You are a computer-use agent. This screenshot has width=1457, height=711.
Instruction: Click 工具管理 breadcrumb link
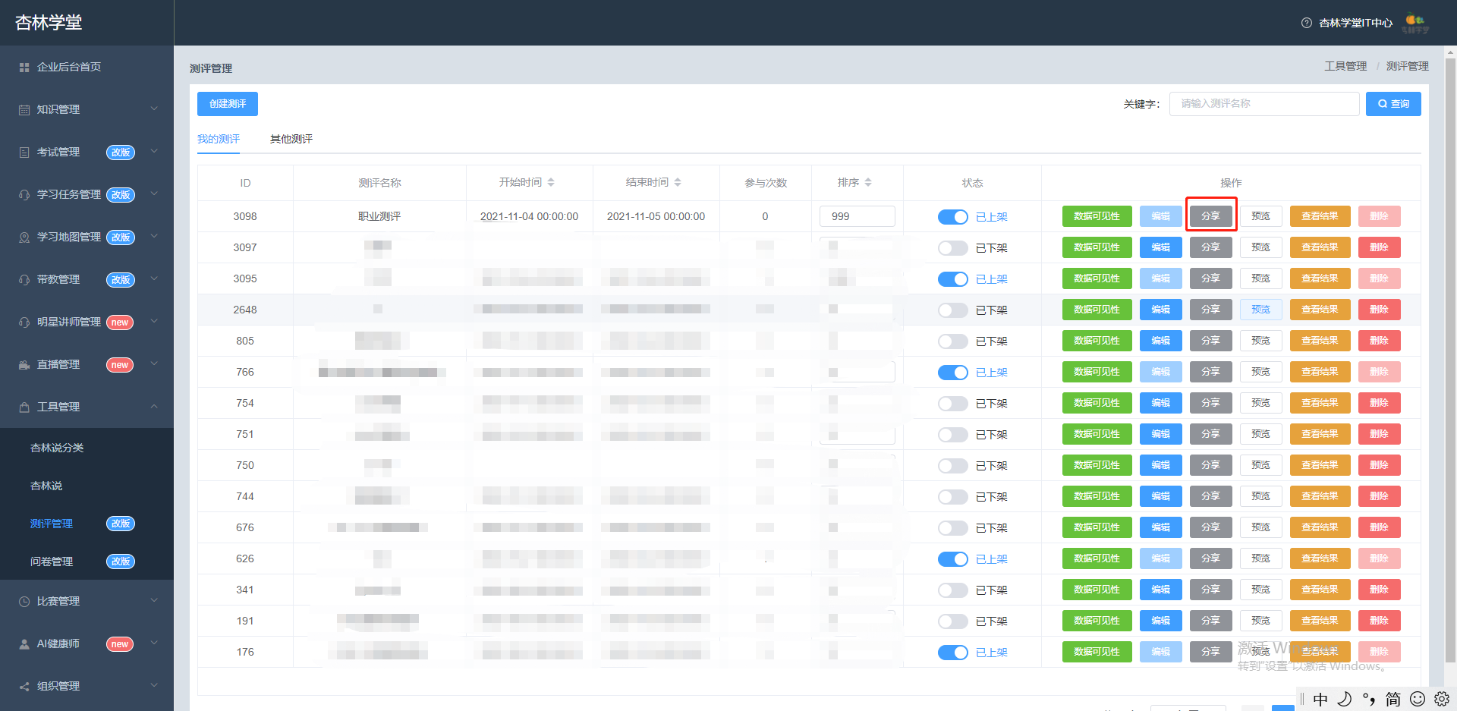(1345, 66)
